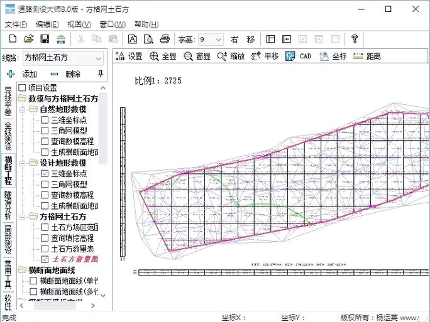Check the 查询填挖高程 checkbox
The image size is (430, 322).
[45, 238]
